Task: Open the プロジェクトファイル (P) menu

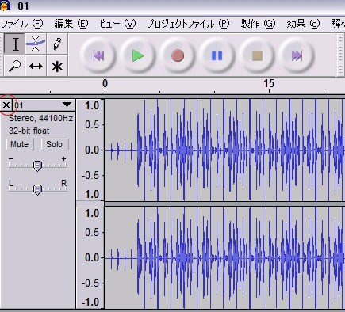Action: click(x=188, y=24)
